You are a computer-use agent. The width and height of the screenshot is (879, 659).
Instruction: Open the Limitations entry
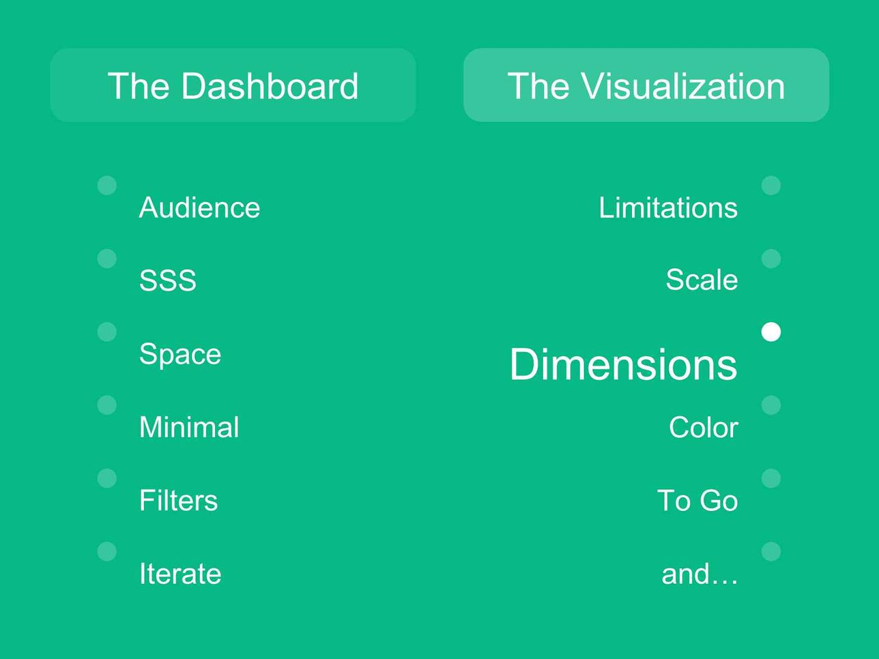(668, 207)
